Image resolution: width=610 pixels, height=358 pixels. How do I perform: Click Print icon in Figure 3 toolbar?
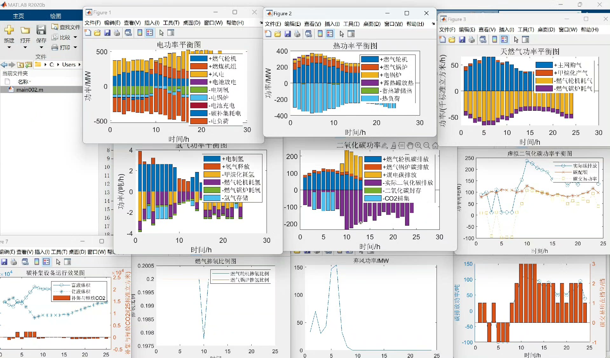tap(472, 40)
